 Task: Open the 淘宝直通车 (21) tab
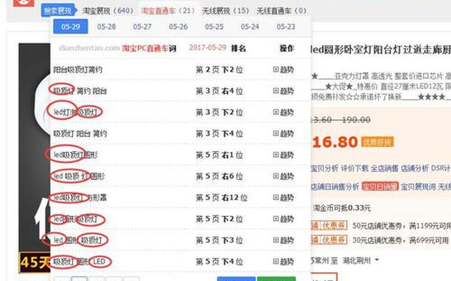click(x=168, y=11)
